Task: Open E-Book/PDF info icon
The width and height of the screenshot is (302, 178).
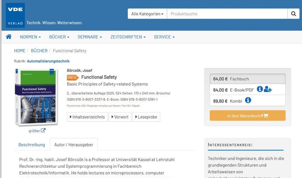Action: (x=260, y=89)
